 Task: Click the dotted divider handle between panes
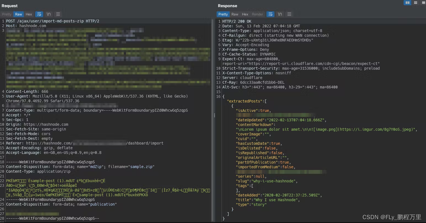click(x=215, y=115)
